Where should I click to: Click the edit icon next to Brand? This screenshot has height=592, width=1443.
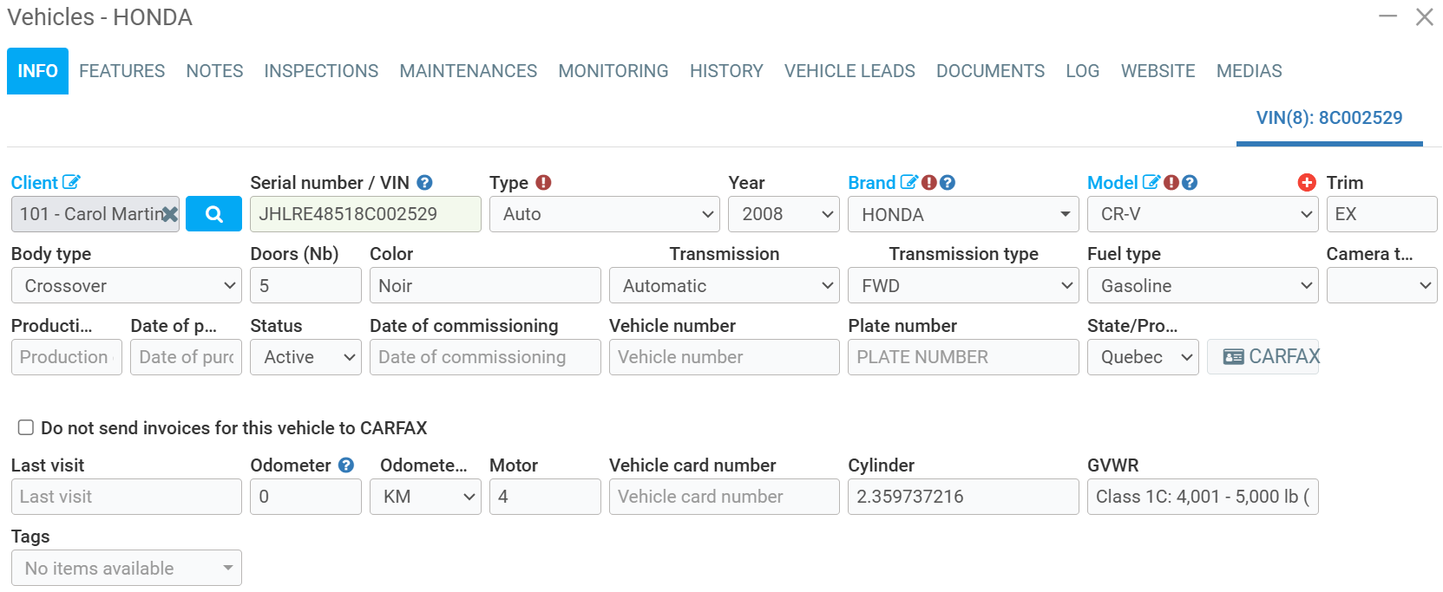tap(908, 182)
